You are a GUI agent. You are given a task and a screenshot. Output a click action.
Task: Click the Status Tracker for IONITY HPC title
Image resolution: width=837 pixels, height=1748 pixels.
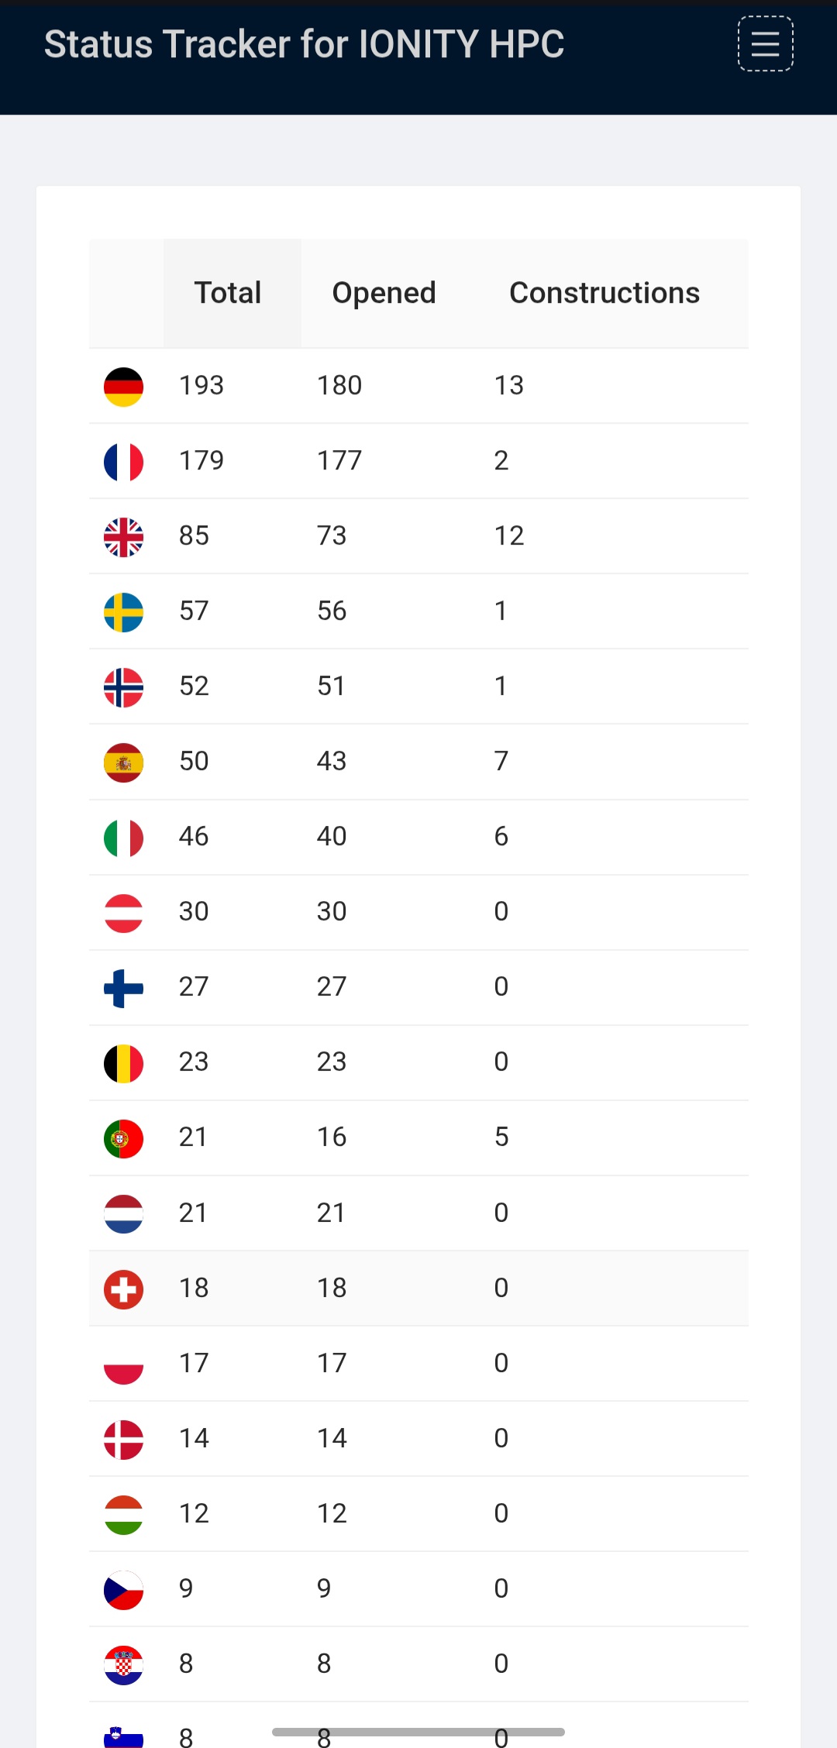pos(304,44)
